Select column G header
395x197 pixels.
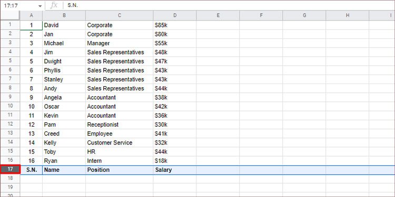pyautogui.click(x=304, y=16)
